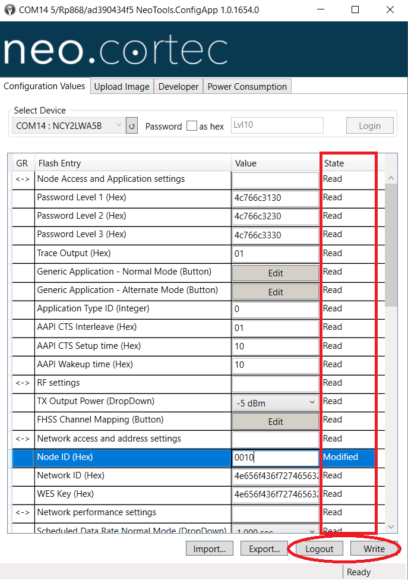Edit Generic Application Alternate Mode settings
The image size is (408, 580).
(x=276, y=292)
